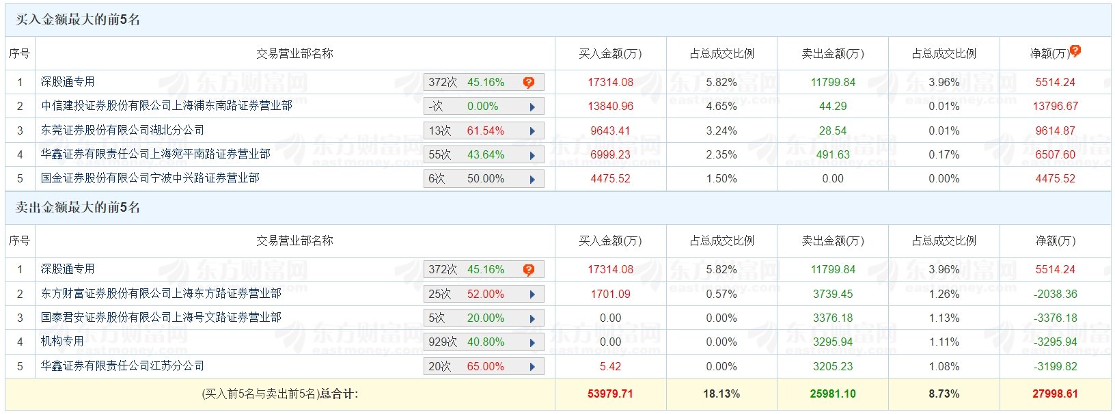
Task: Expand details arrow for 中信建投证券上海浦东南路 row
Action: [x=532, y=107]
